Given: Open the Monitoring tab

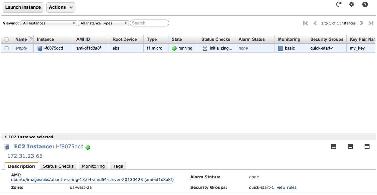Looking at the screenshot, I should 93,166.
